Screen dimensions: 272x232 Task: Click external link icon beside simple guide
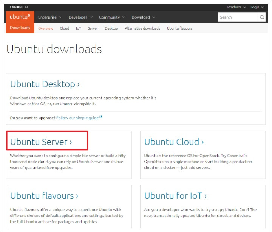pyautogui.click(x=101, y=117)
